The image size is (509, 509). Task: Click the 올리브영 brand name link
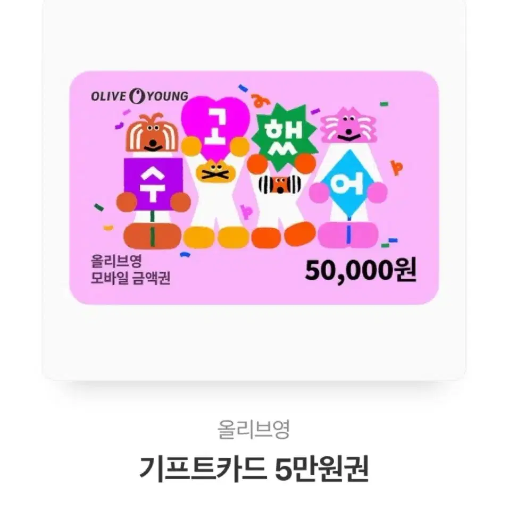tap(254, 429)
